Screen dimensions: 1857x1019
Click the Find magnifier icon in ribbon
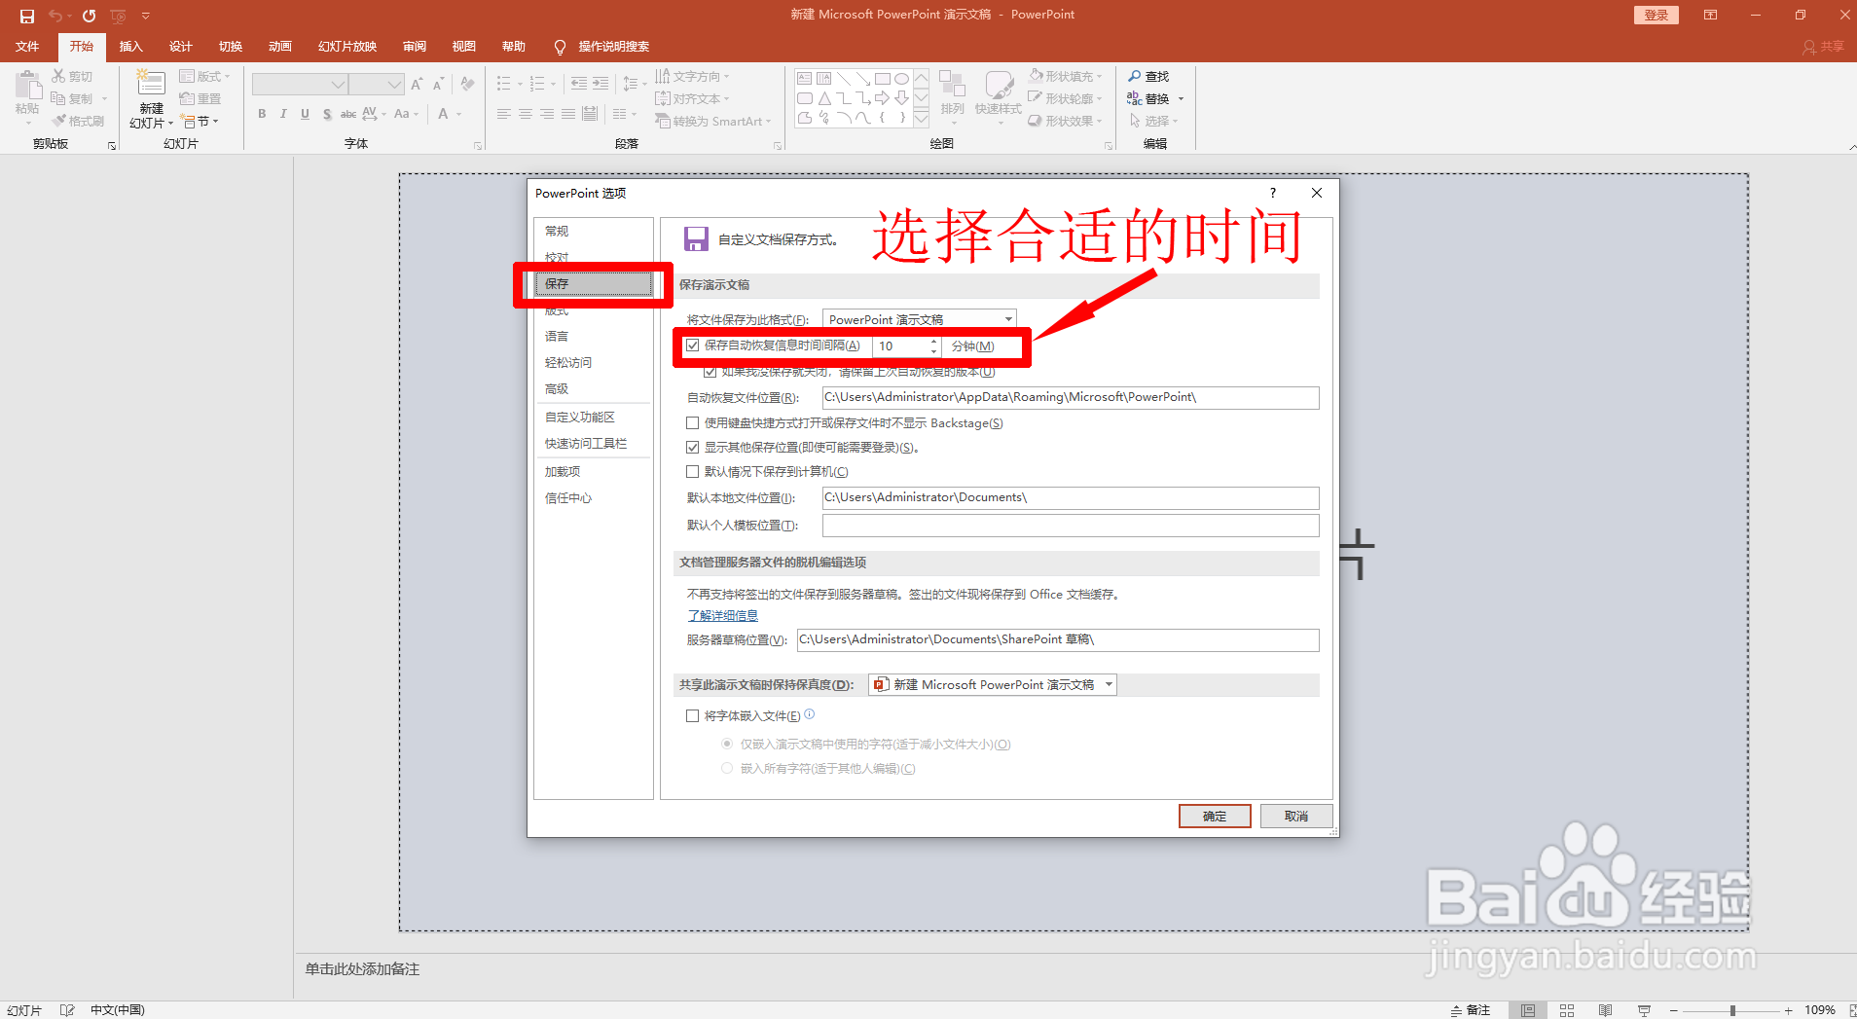1135,76
